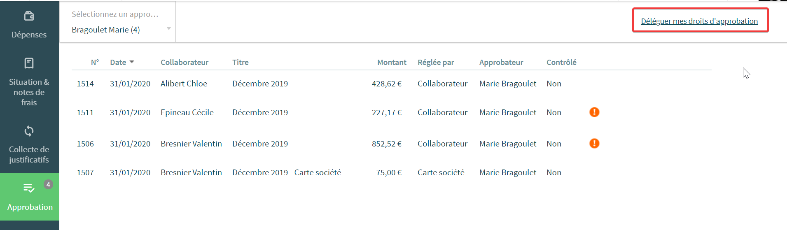Click Déléguer mes droits d'approbation link
Image resolution: width=787 pixels, height=230 pixels.
point(699,21)
